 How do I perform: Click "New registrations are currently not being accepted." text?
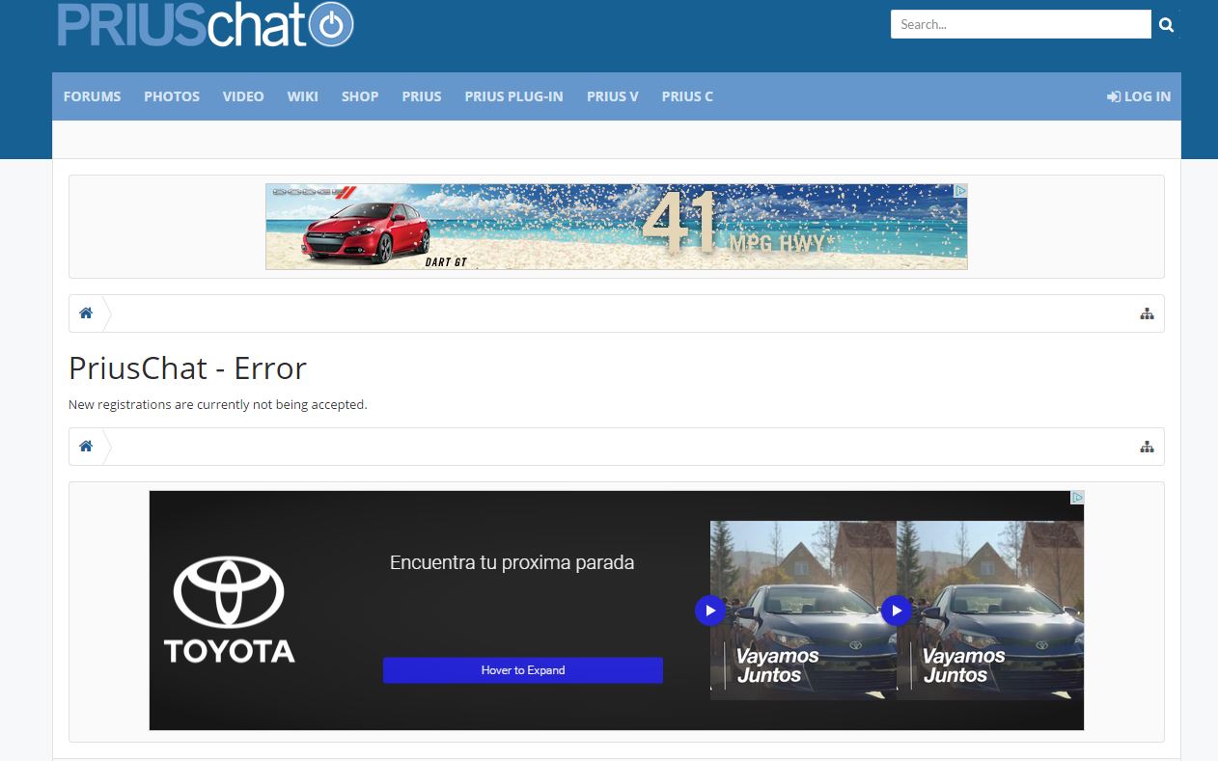point(218,405)
